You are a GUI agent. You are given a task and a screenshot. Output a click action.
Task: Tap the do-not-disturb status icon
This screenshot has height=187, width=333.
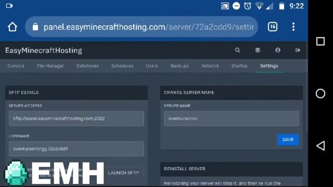(x=236, y=6)
